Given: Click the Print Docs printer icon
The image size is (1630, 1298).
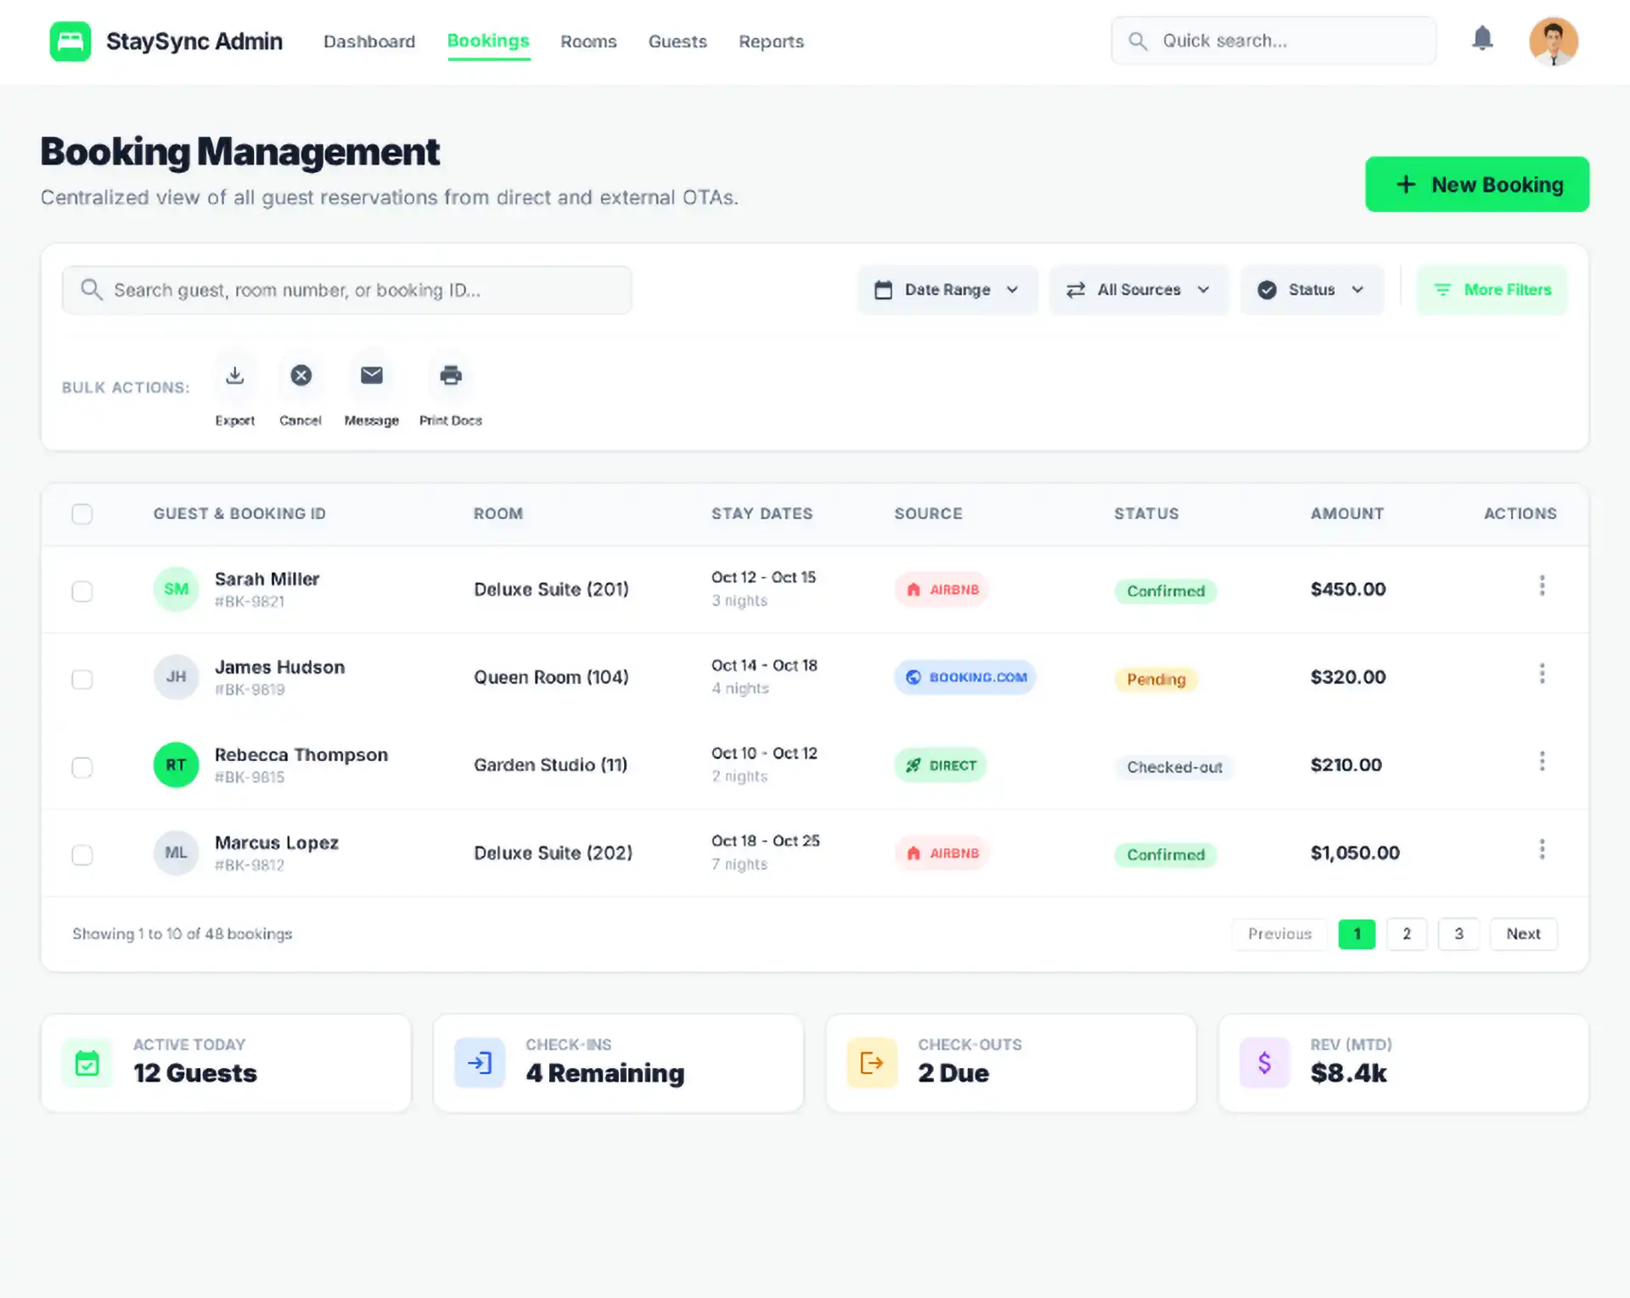Looking at the screenshot, I should coord(451,376).
